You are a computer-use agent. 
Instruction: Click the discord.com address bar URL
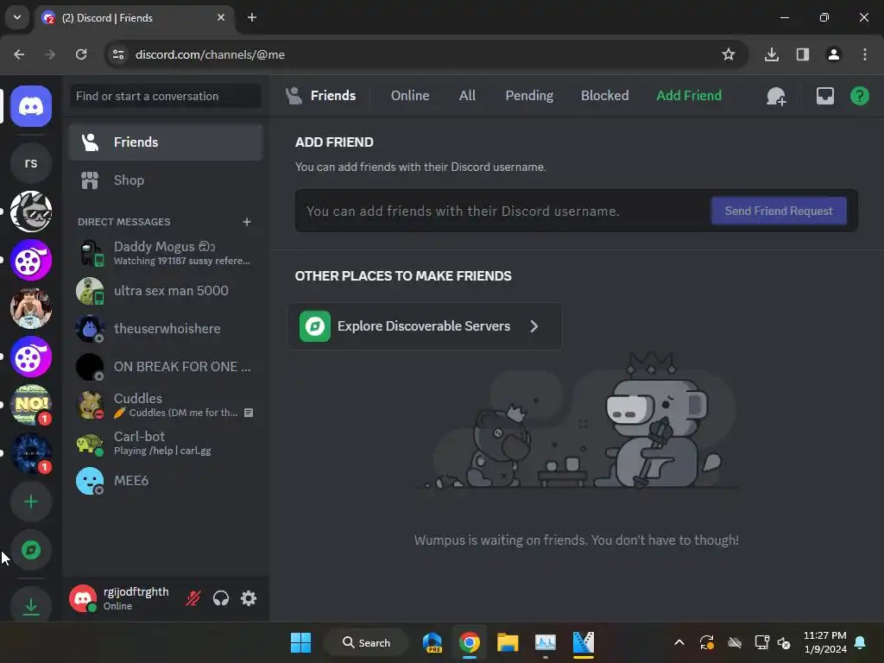pos(210,54)
